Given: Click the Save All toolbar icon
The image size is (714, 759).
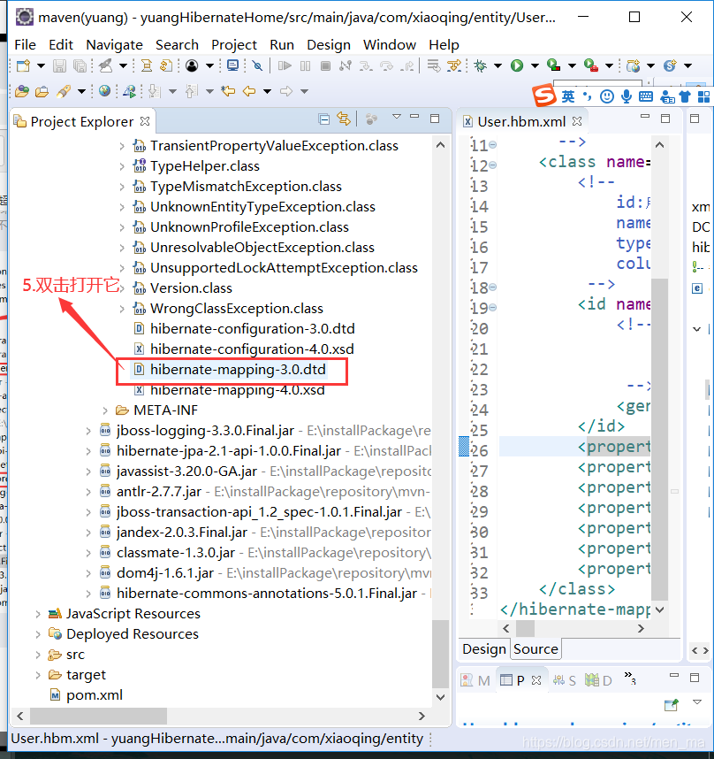Looking at the screenshot, I should point(80,65).
